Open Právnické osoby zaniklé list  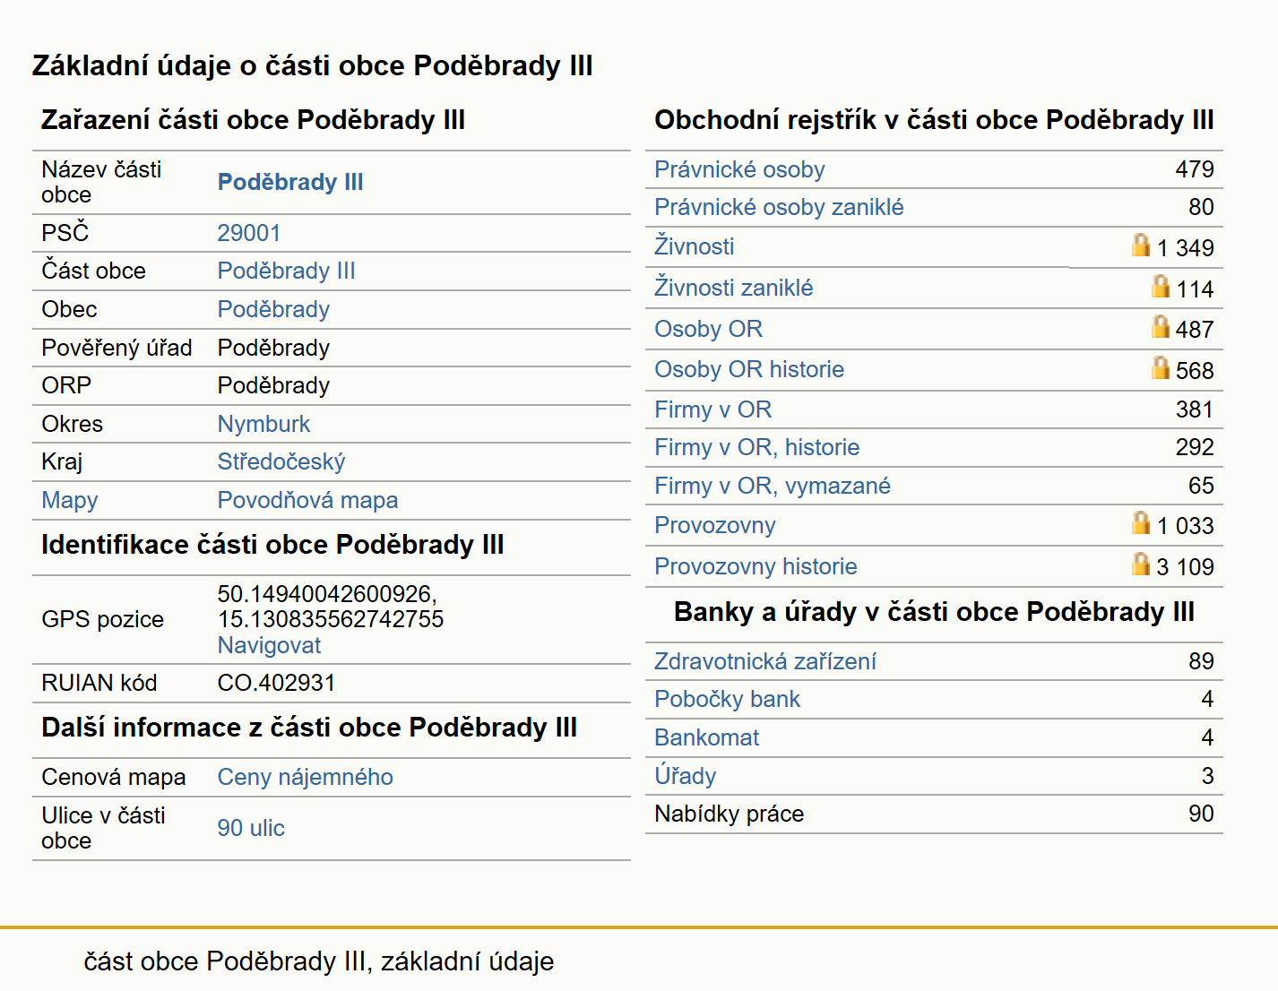tap(779, 207)
